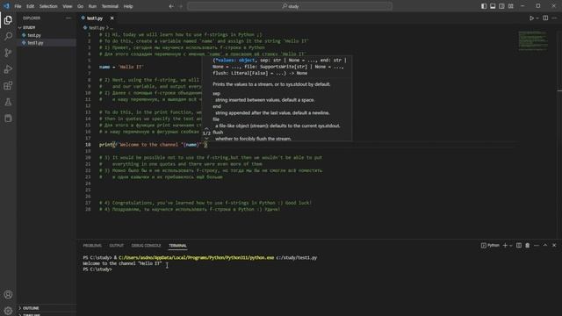Image resolution: width=562 pixels, height=316 pixels.
Task: Open Explorer views and more actions ellipsis
Action: (x=68, y=18)
